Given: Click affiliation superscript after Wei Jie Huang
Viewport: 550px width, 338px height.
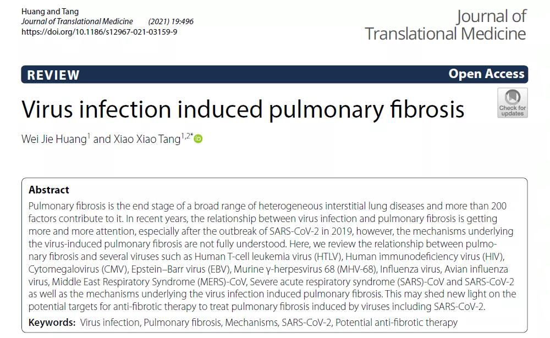Looking at the screenshot, I should pos(89,135).
